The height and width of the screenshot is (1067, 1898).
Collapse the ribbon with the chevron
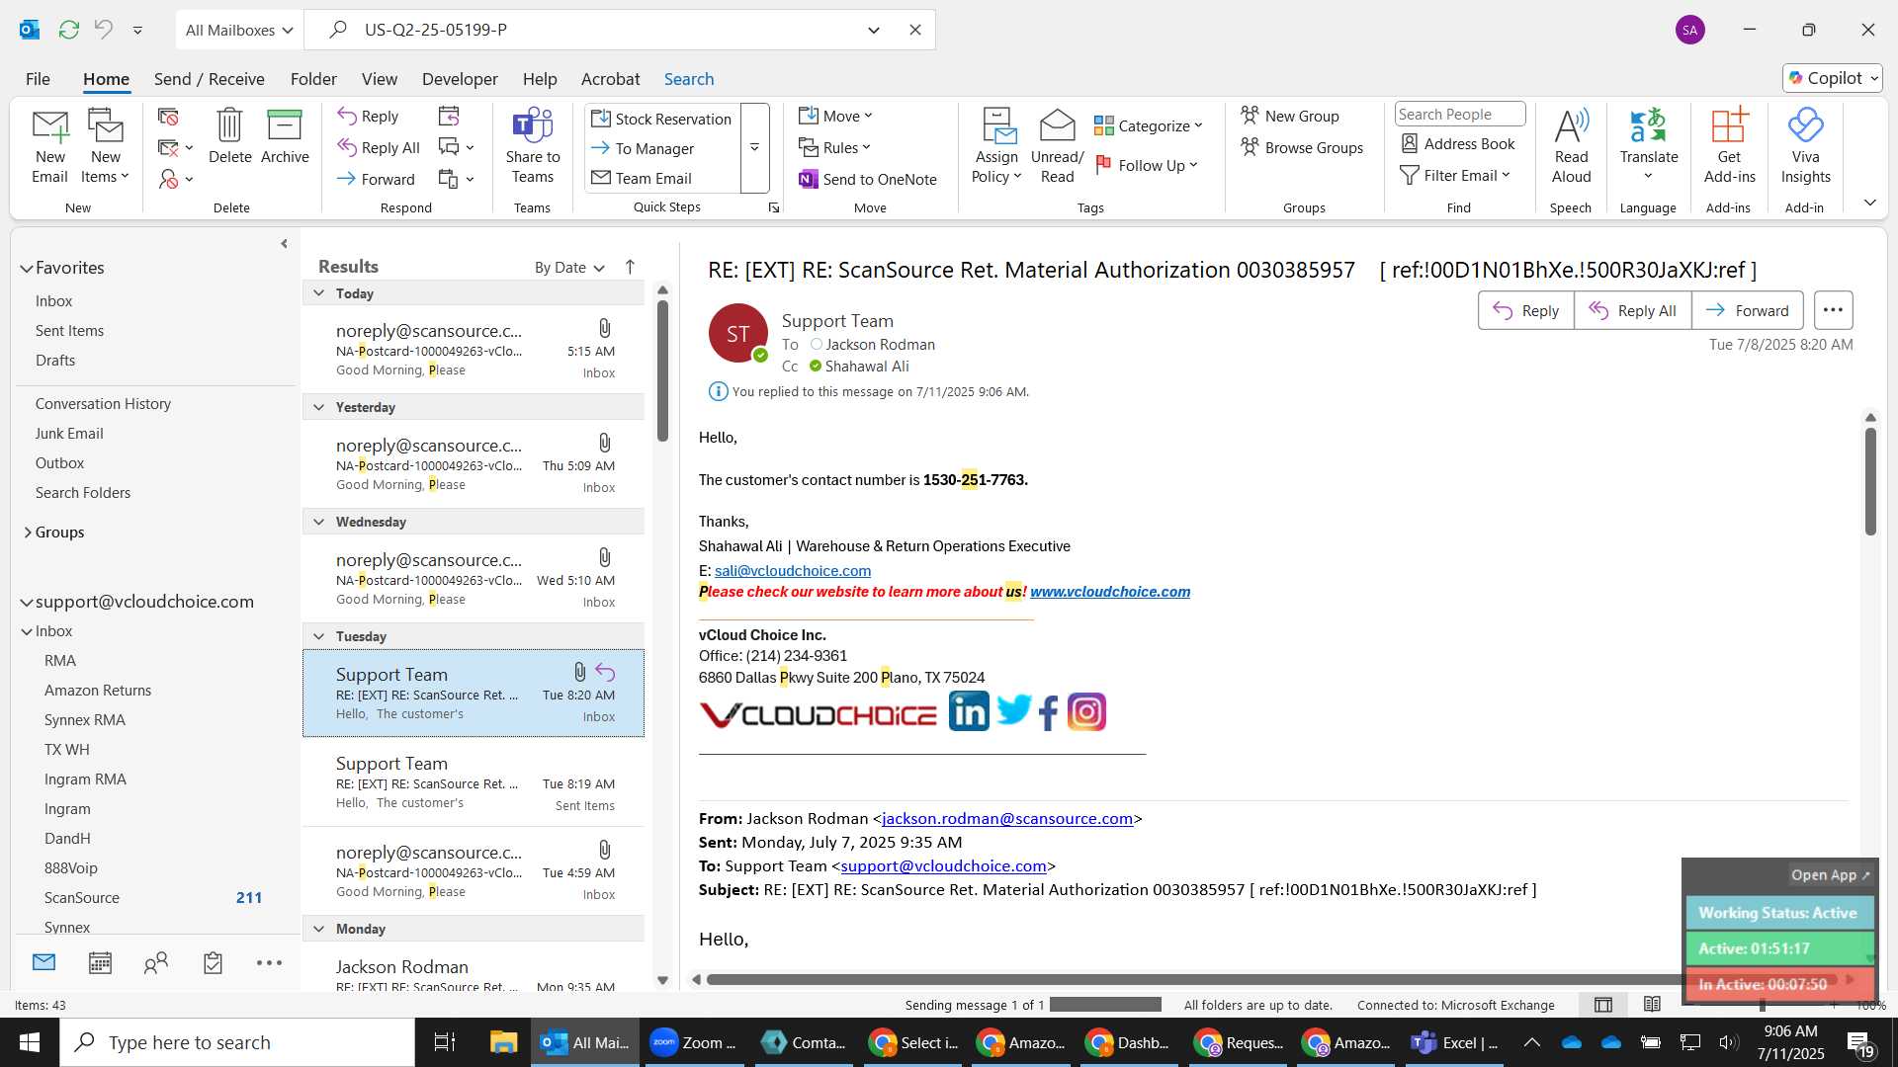click(x=1869, y=203)
